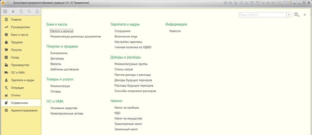Open the Администрирование section
The height and width of the screenshot is (135, 312).
point(21,110)
